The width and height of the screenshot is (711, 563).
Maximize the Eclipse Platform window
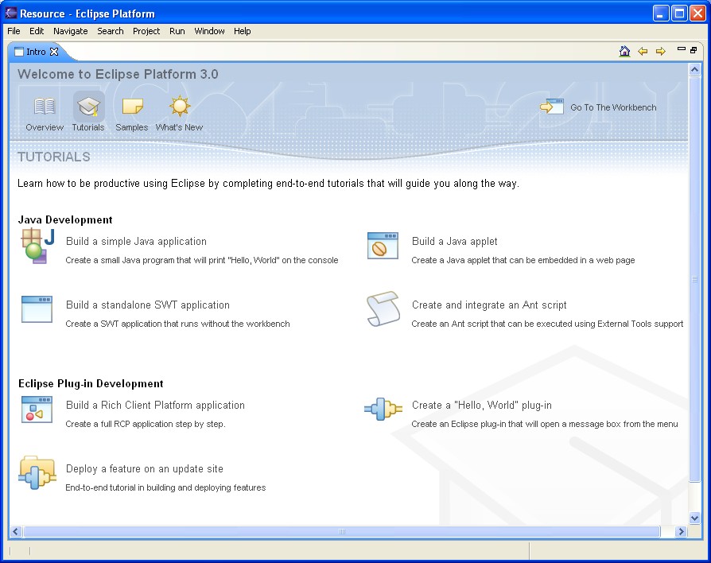click(679, 14)
